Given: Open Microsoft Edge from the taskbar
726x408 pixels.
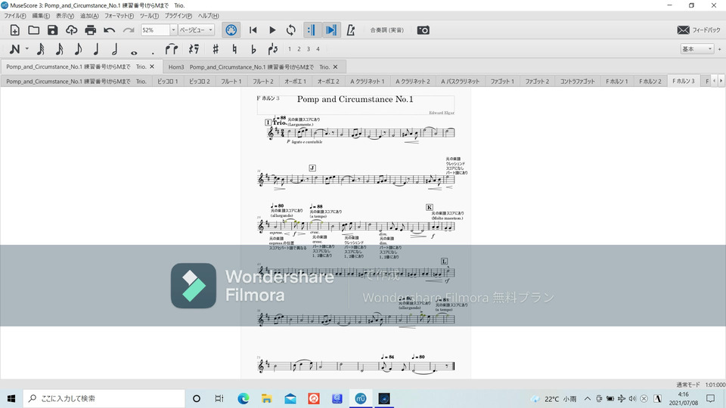Looking at the screenshot, I should [243, 398].
